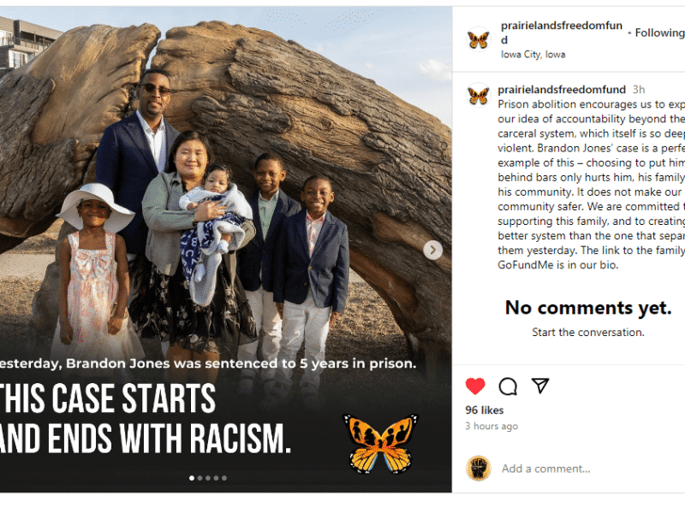Open prairielandsfreedomfund username in caption

[562, 90]
